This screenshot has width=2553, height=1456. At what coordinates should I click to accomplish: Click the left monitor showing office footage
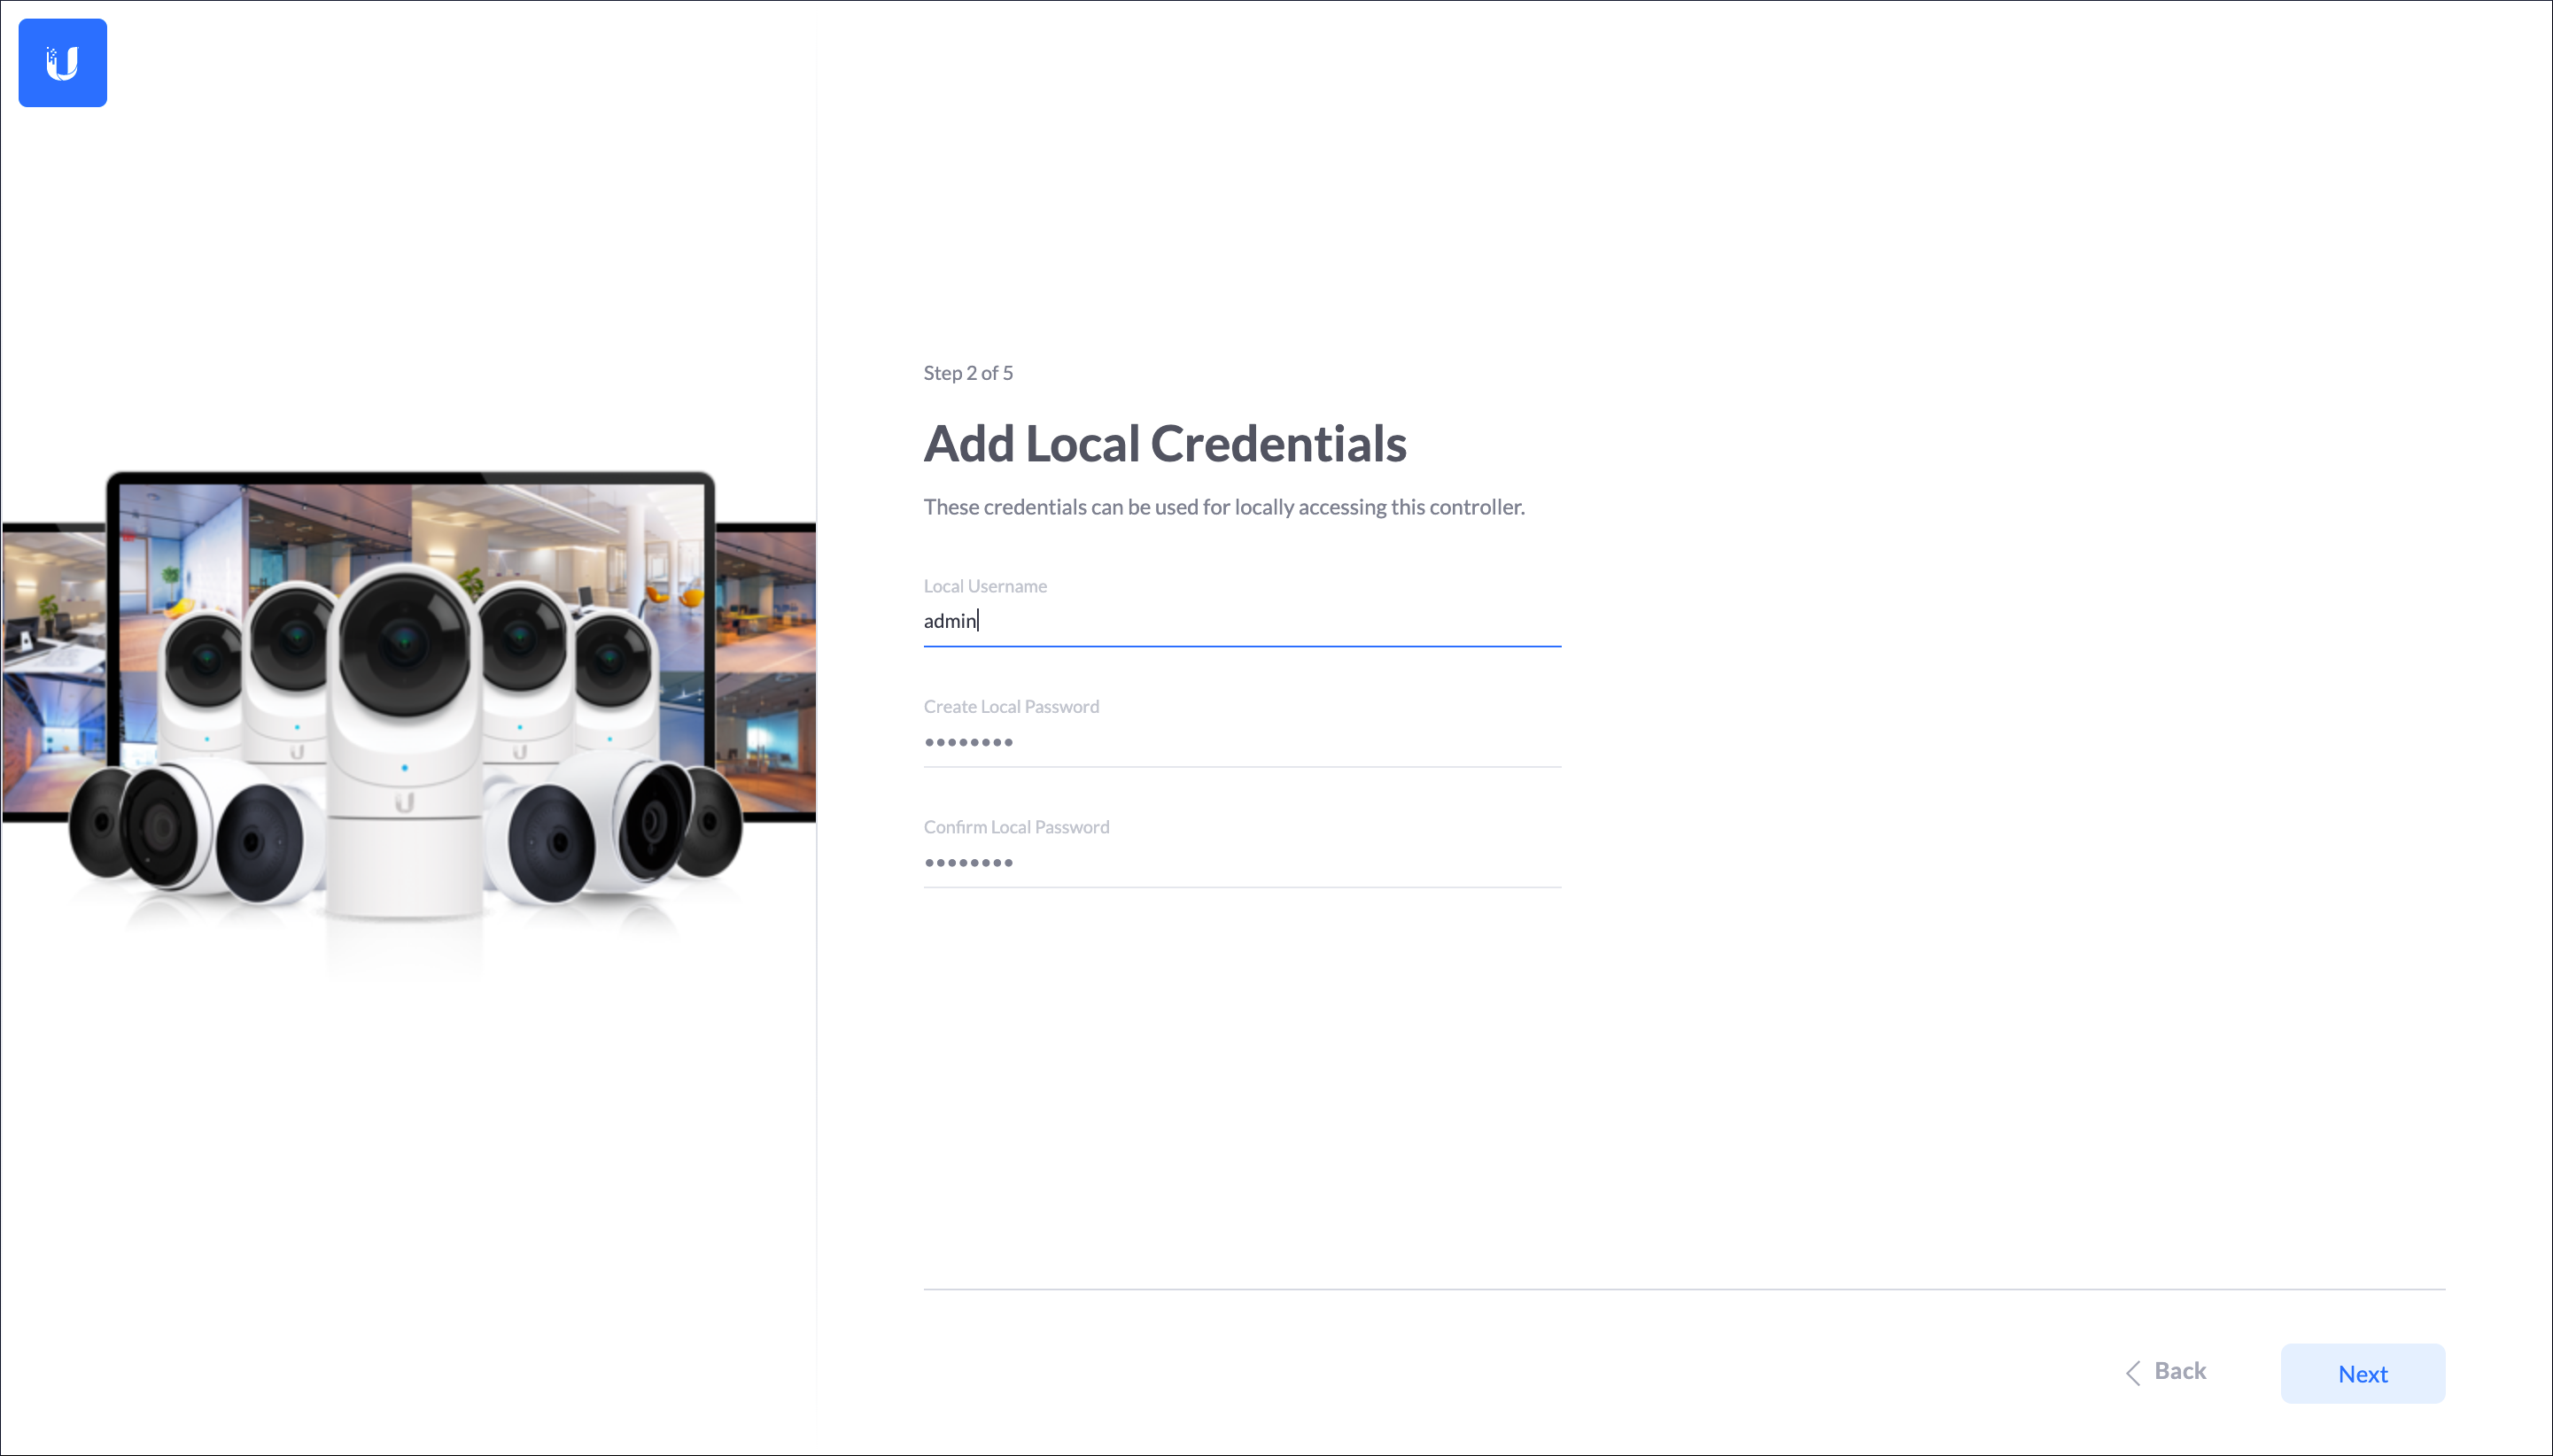[x=52, y=670]
